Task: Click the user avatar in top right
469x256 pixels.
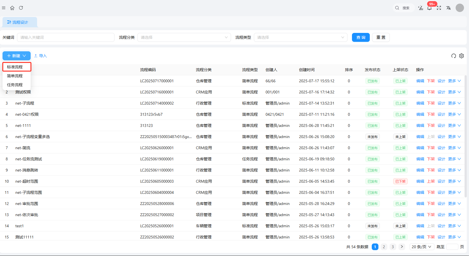Action: [460, 8]
